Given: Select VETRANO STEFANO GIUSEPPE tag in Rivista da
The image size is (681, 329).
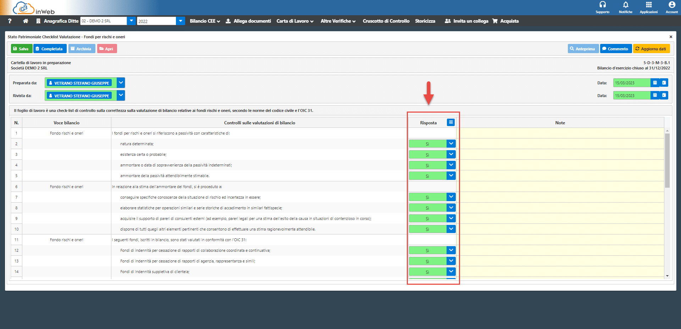Looking at the screenshot, I should click(x=79, y=96).
